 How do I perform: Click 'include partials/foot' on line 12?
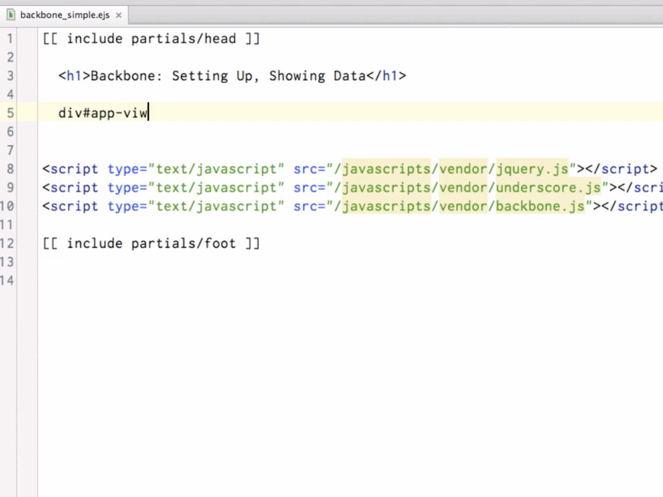151,243
